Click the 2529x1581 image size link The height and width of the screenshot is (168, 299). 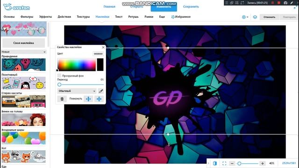289,163
